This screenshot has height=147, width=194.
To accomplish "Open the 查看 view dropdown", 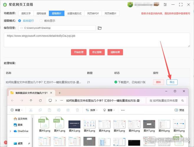I will (109, 110).
